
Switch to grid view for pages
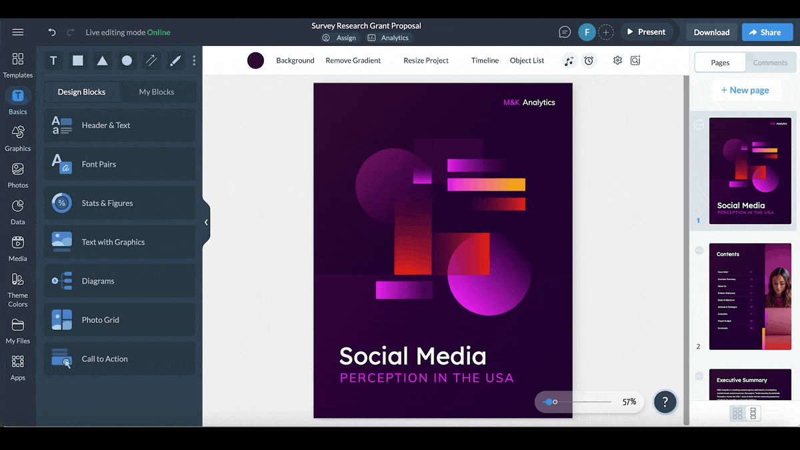point(737,413)
